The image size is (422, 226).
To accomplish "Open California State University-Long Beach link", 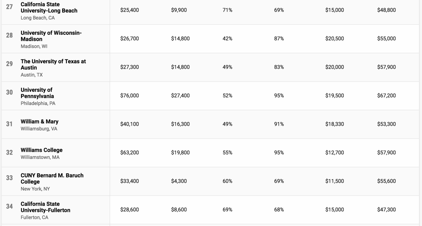I will tap(49, 7).
